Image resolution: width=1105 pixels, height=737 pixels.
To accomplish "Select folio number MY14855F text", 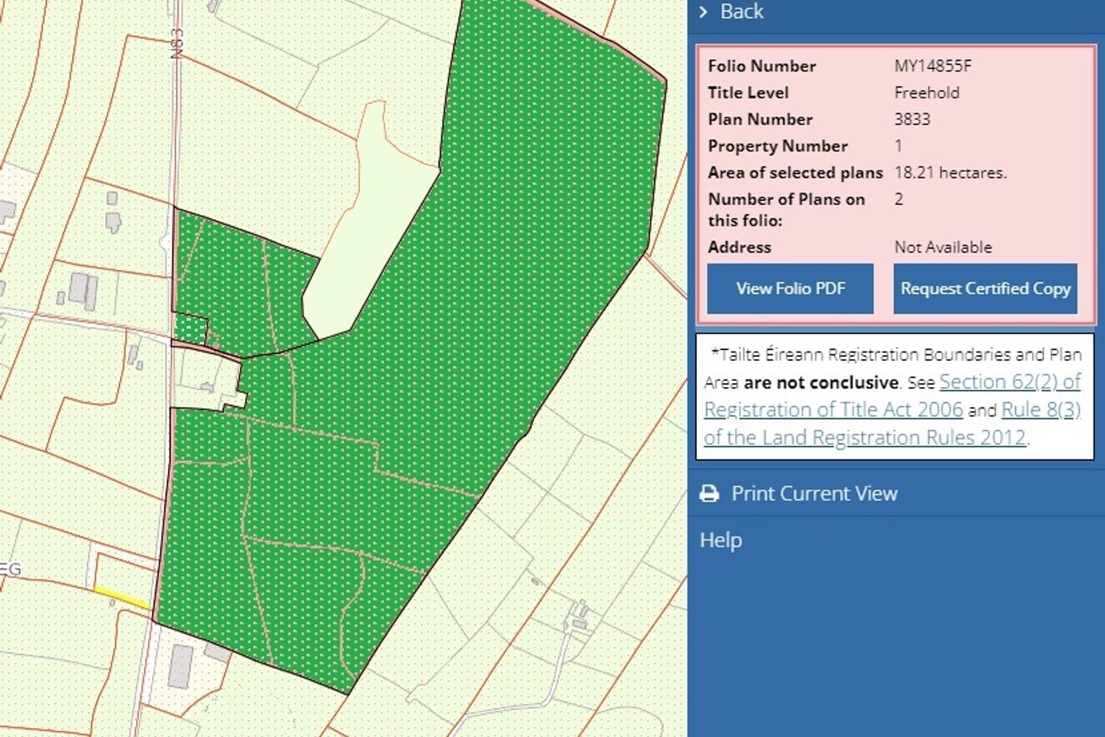I will pyautogui.click(x=932, y=66).
